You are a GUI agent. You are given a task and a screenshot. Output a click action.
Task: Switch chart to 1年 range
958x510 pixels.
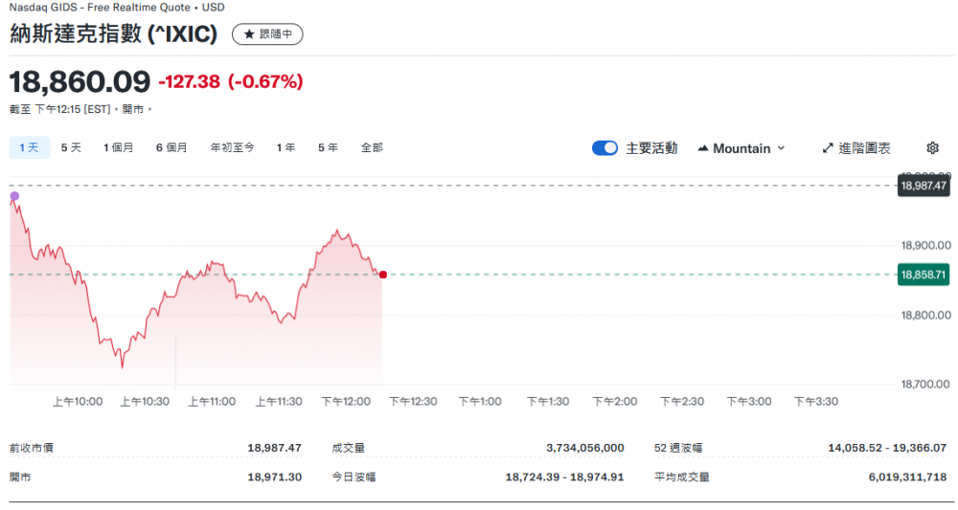(285, 147)
